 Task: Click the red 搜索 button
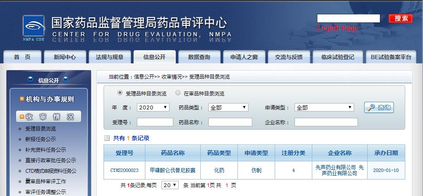click(401, 18)
